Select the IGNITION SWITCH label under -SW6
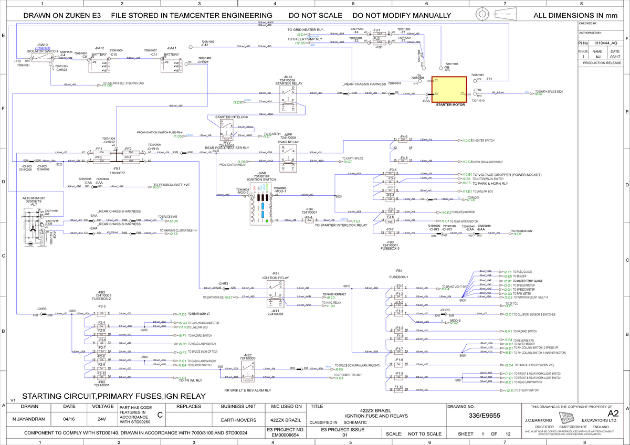The image size is (630, 445). tap(261, 179)
